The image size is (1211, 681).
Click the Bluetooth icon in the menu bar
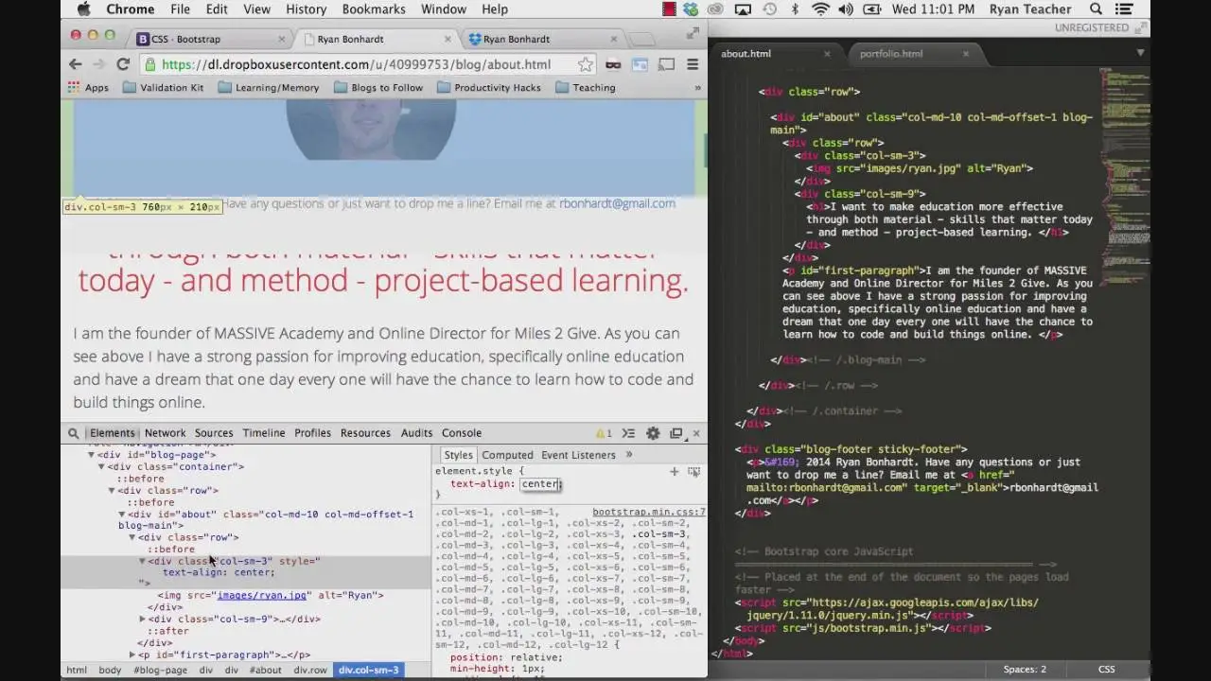pos(795,9)
